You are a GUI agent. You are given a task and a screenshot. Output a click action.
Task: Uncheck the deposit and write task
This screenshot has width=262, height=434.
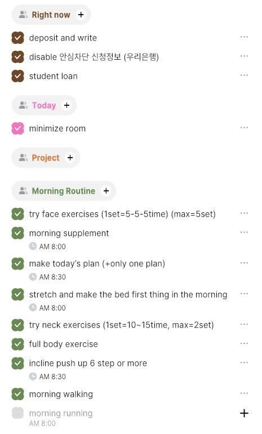point(17,38)
